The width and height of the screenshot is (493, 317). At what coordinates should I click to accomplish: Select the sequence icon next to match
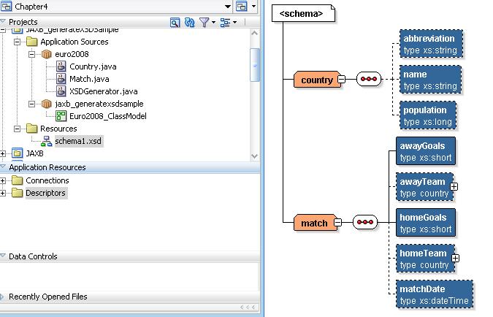[365, 222]
